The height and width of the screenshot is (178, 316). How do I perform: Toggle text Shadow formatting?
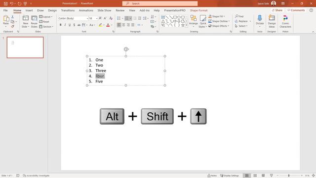[74, 25]
